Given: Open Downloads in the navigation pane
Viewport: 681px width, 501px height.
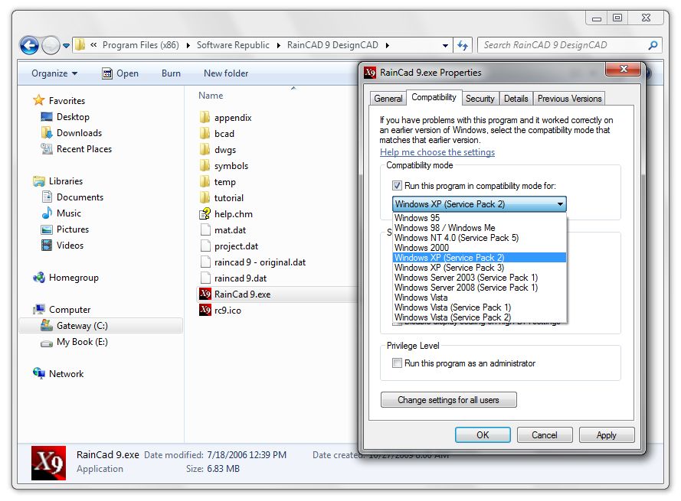Looking at the screenshot, I should coord(79,133).
